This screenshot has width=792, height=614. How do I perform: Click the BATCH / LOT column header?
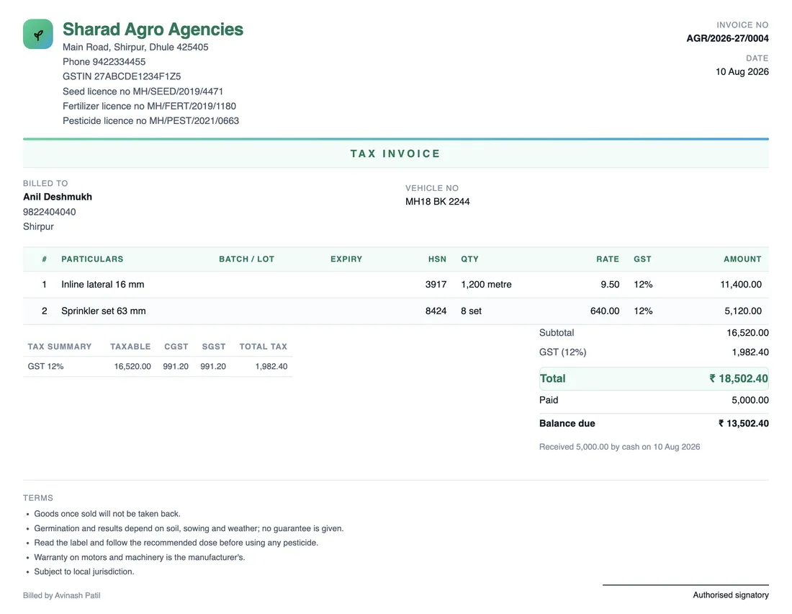246,259
